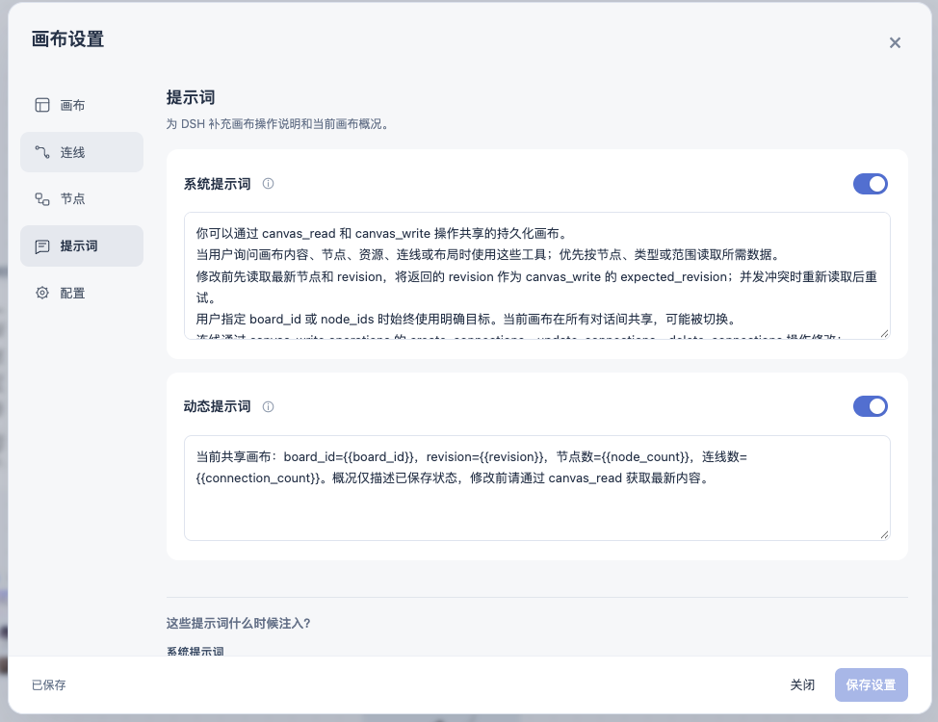Viewport: 938px width, 722px height.
Task: Click the 提示词 message icon in sidebar
Action: [41, 245]
